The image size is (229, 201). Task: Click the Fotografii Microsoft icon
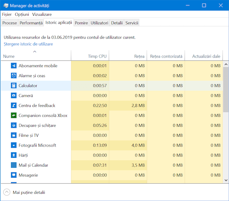[x=14, y=145]
